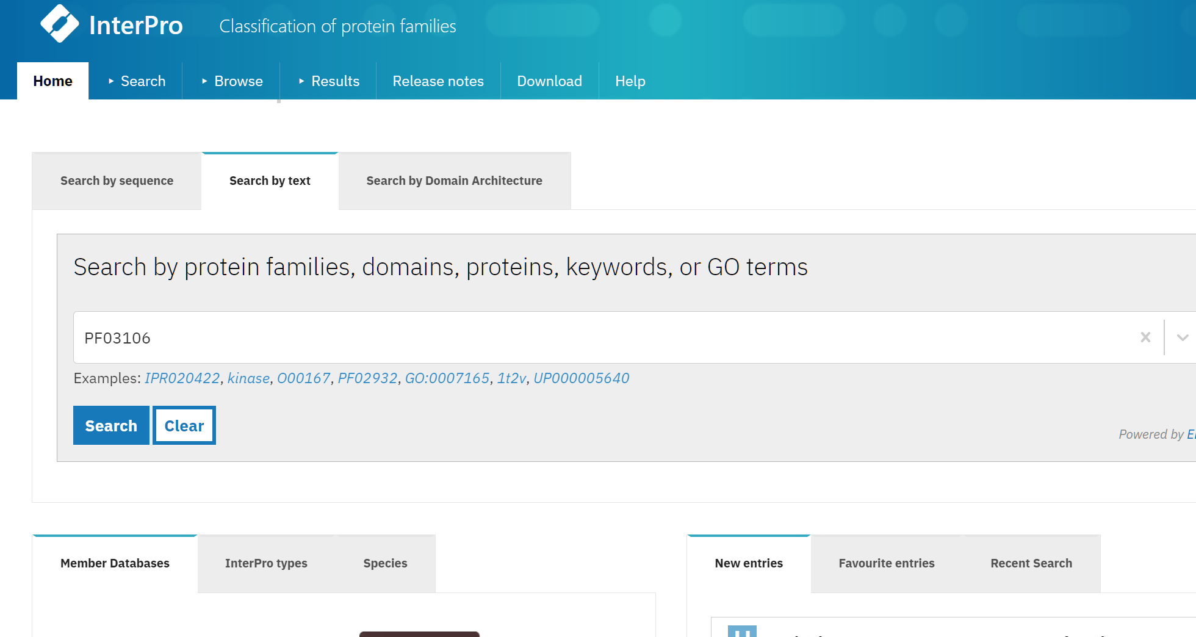Use example IPR020422
The width and height of the screenshot is (1196, 637).
[182, 378]
